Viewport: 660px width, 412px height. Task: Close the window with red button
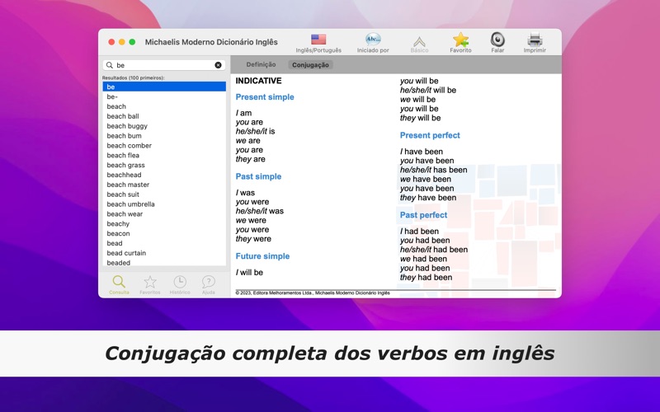tap(111, 42)
